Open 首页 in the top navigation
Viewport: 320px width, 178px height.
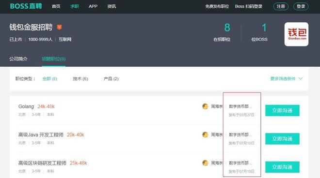56,6
